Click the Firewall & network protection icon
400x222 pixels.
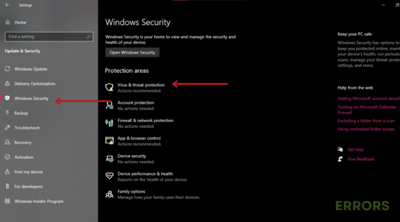pyautogui.click(x=109, y=123)
